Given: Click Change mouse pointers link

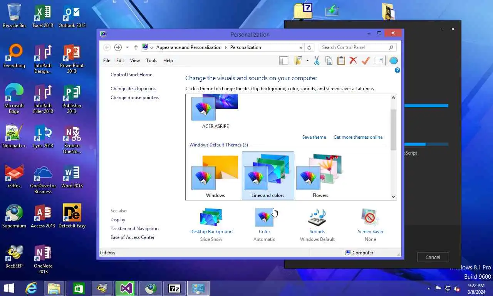Looking at the screenshot, I should (x=135, y=98).
